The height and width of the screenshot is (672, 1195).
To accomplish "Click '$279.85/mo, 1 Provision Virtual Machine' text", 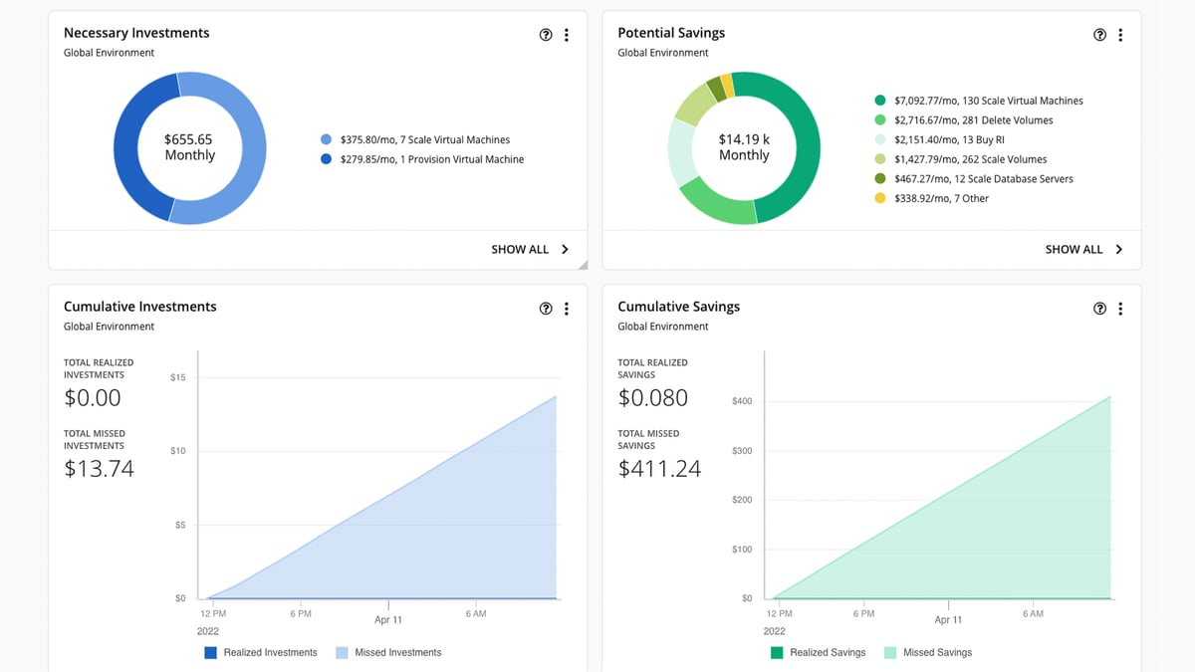I will tap(432, 159).
